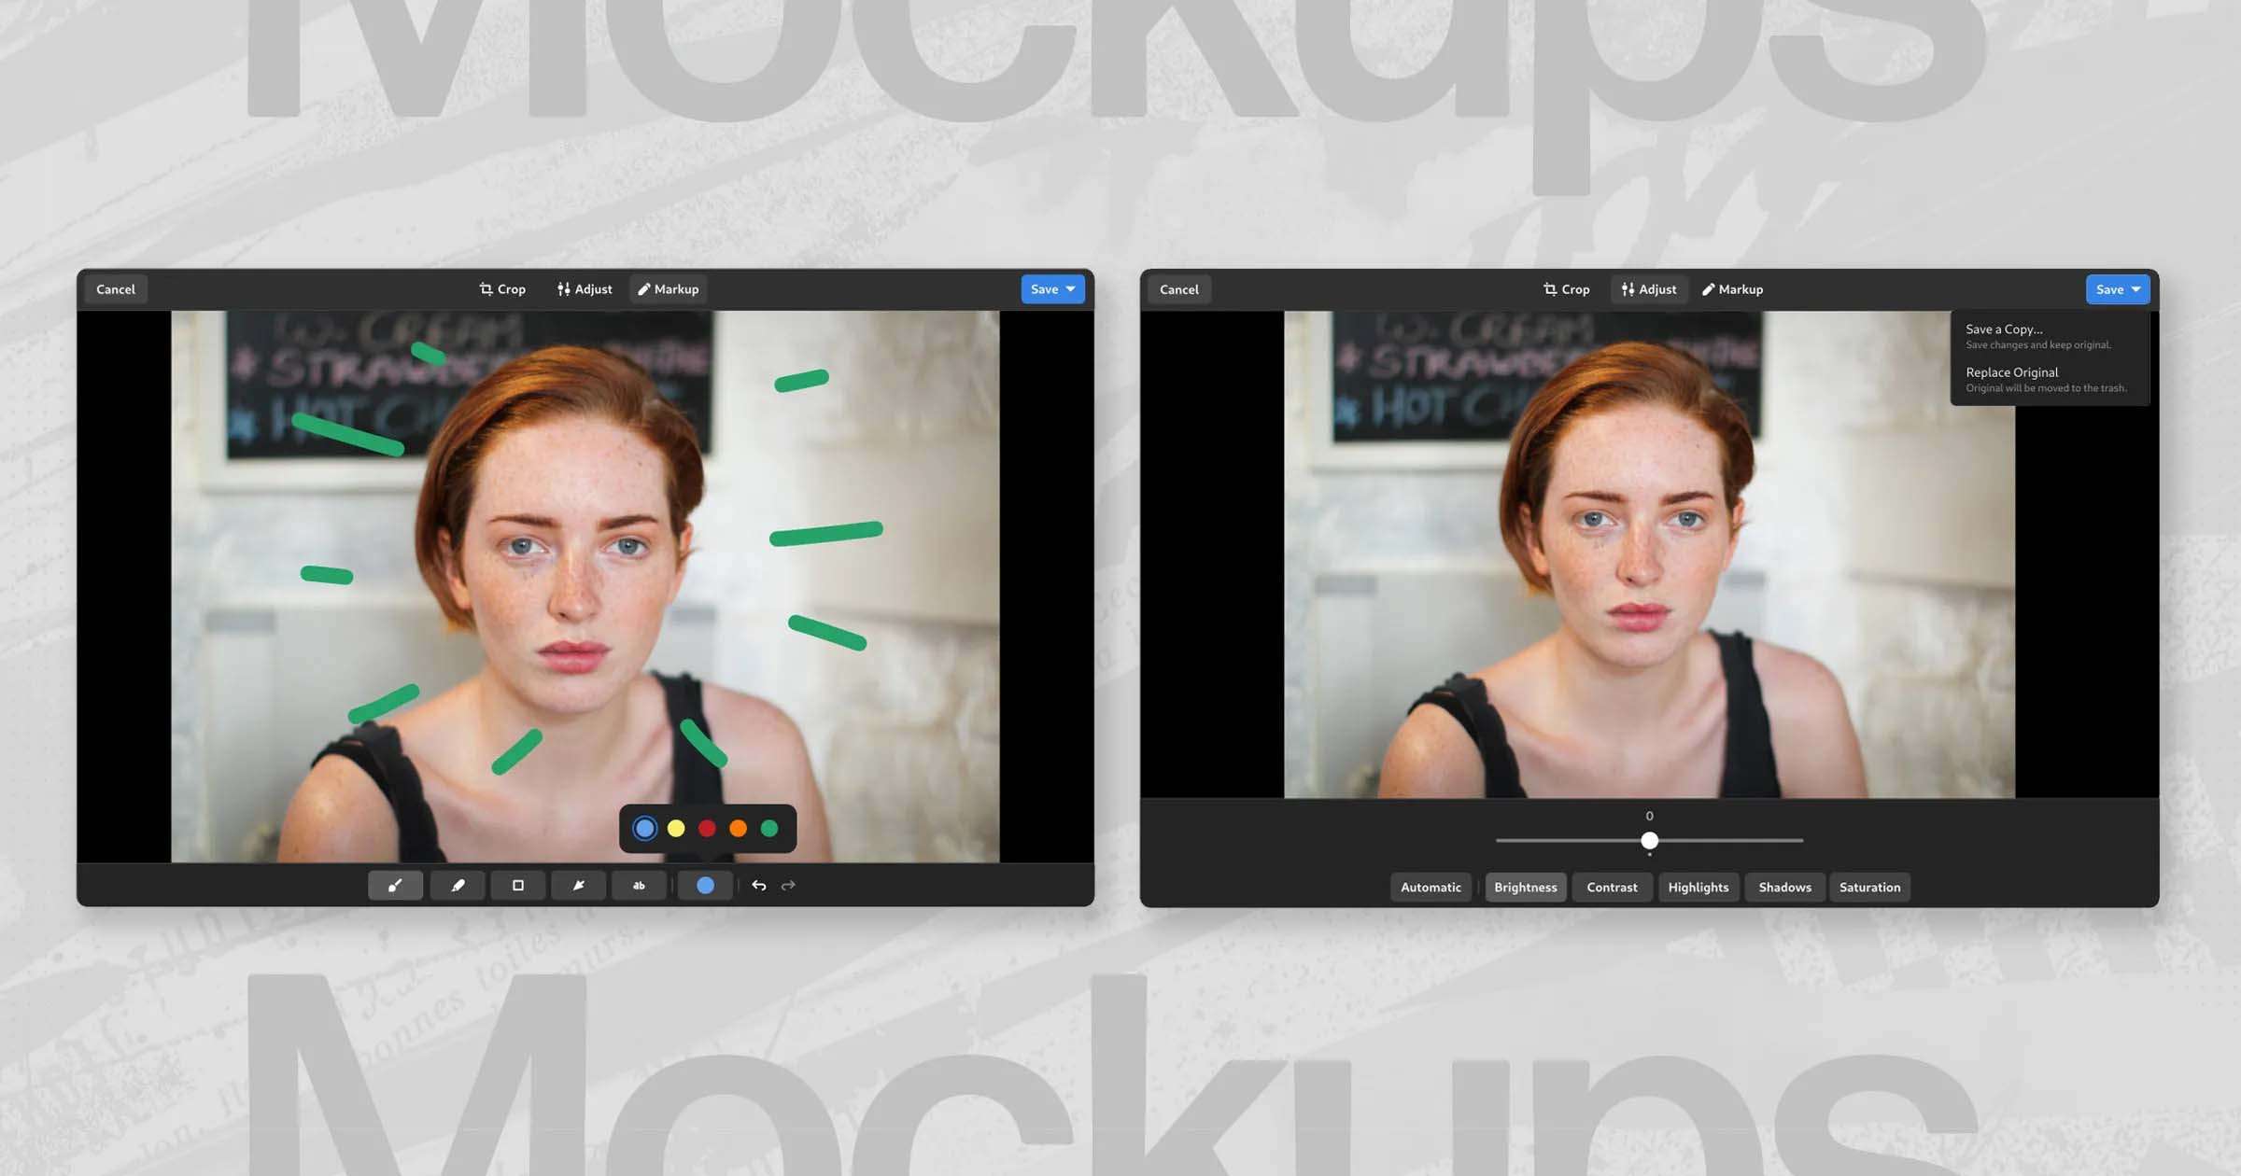Select the 'ab' text tool
2241x1176 pixels.
639,886
